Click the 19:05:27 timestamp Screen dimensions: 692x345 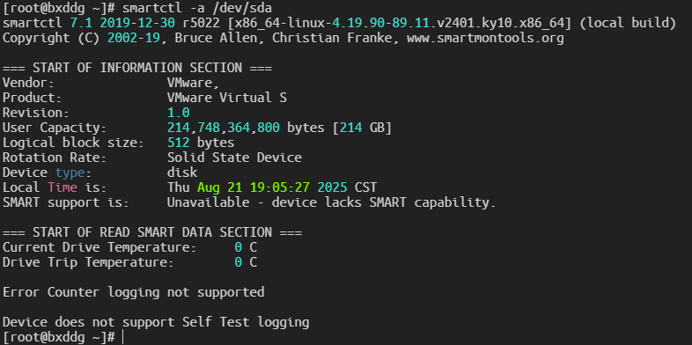tap(280, 187)
